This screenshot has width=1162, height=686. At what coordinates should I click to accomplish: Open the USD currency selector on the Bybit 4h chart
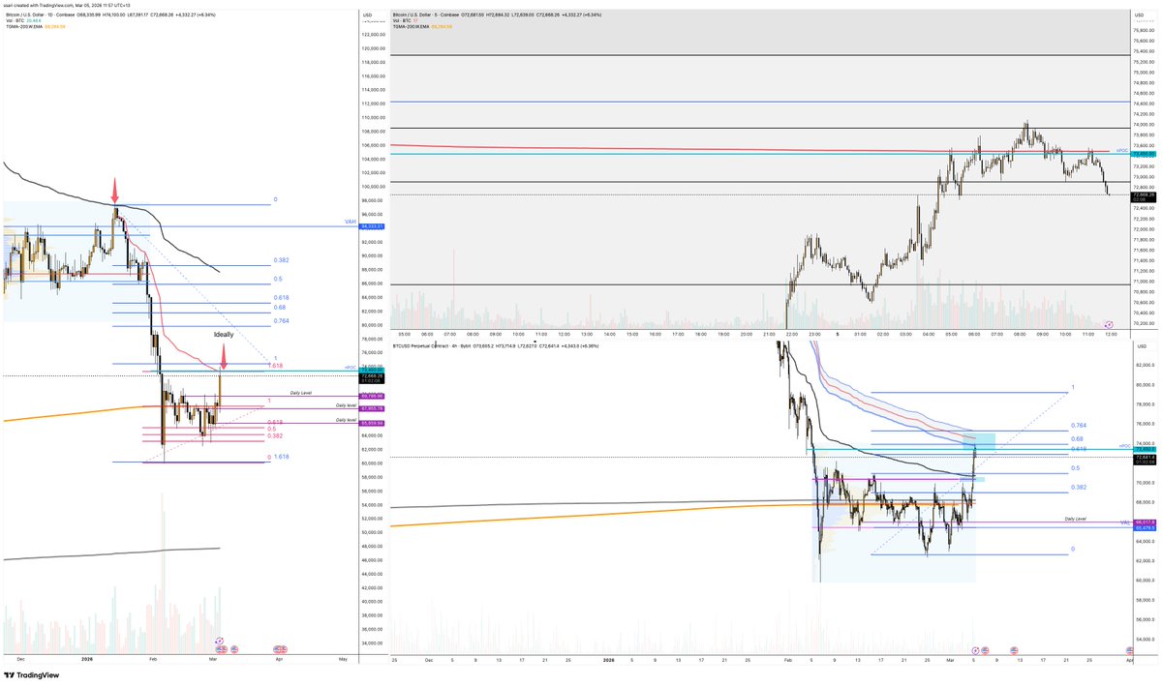pos(1144,345)
